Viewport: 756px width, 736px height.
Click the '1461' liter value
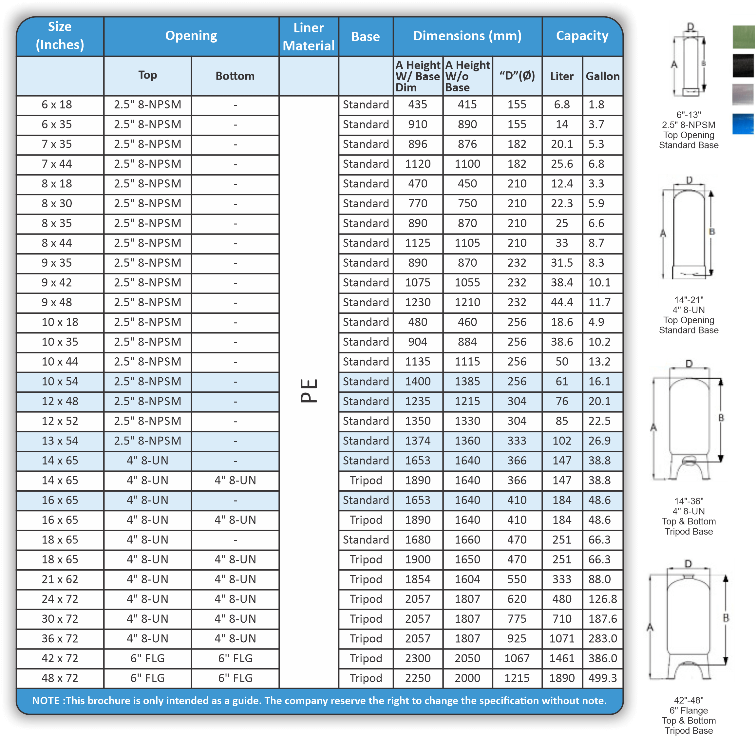tap(562, 659)
